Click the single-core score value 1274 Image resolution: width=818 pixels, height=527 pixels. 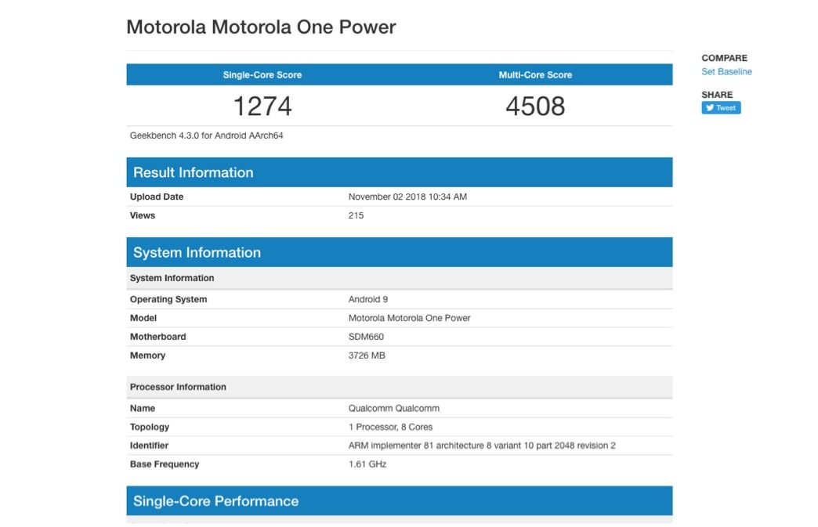point(262,106)
